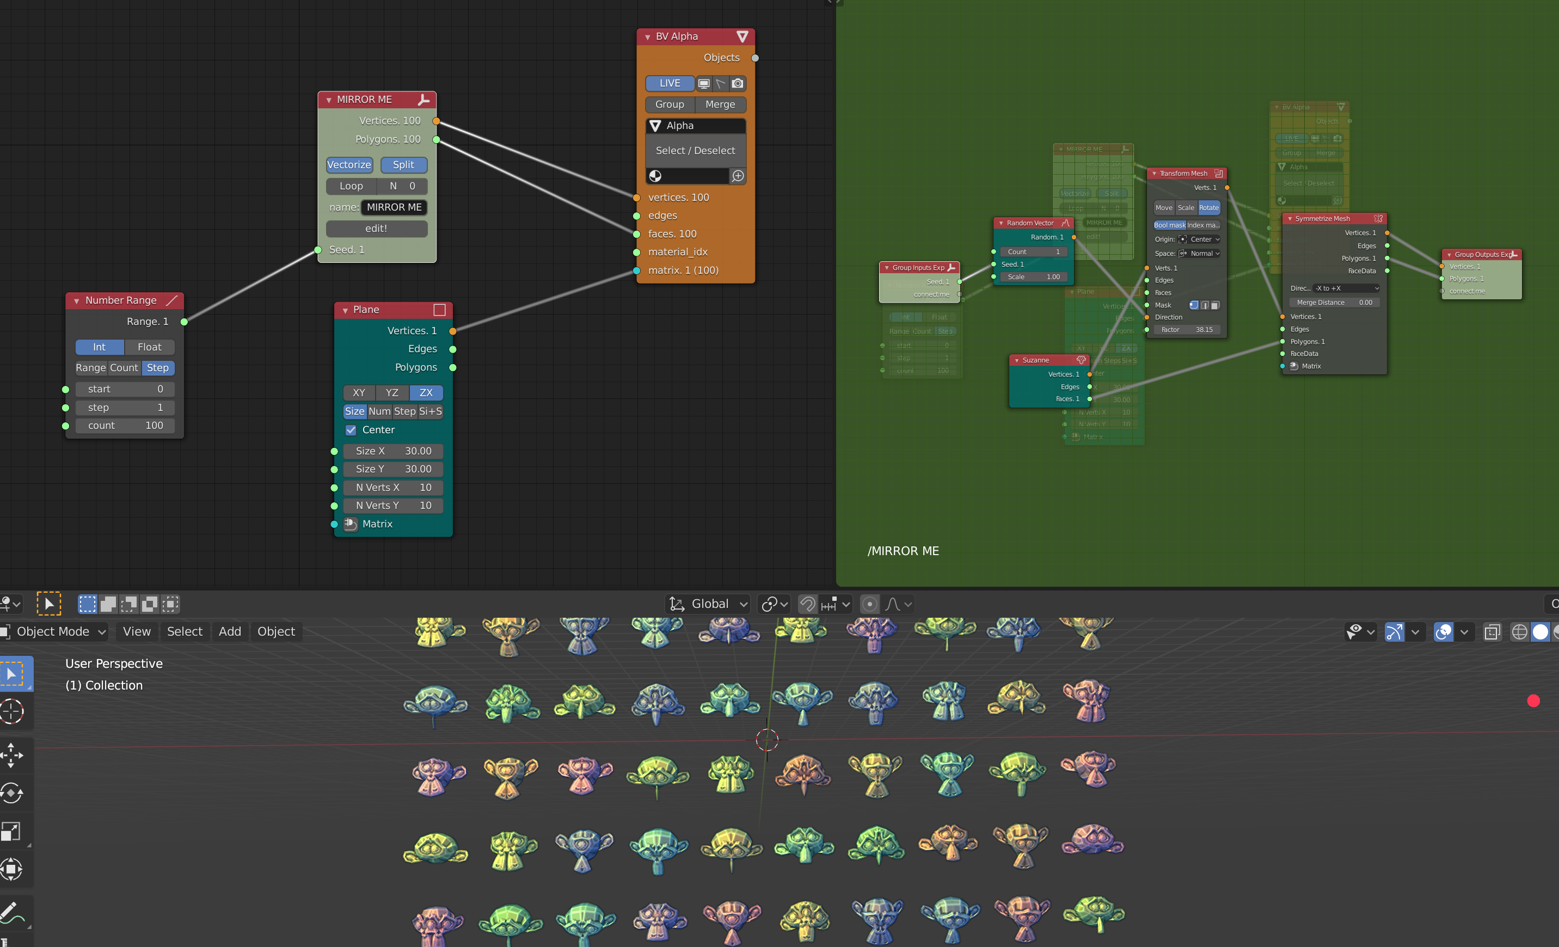The width and height of the screenshot is (1559, 947).
Task: Click the pencil icon on Number Range header
Action: click(172, 300)
